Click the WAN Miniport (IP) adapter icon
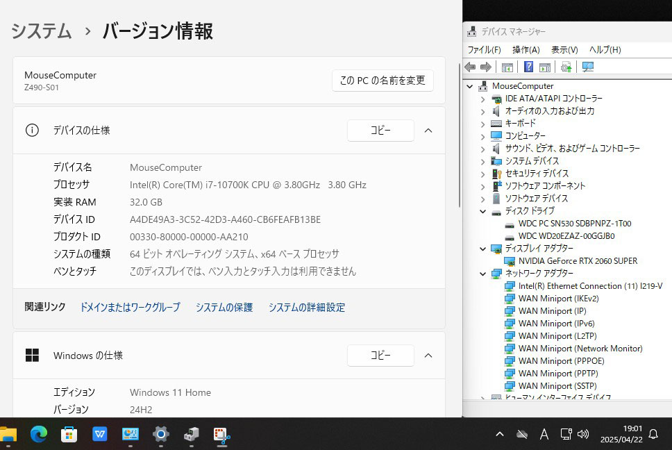The width and height of the screenshot is (672, 450). point(510,311)
